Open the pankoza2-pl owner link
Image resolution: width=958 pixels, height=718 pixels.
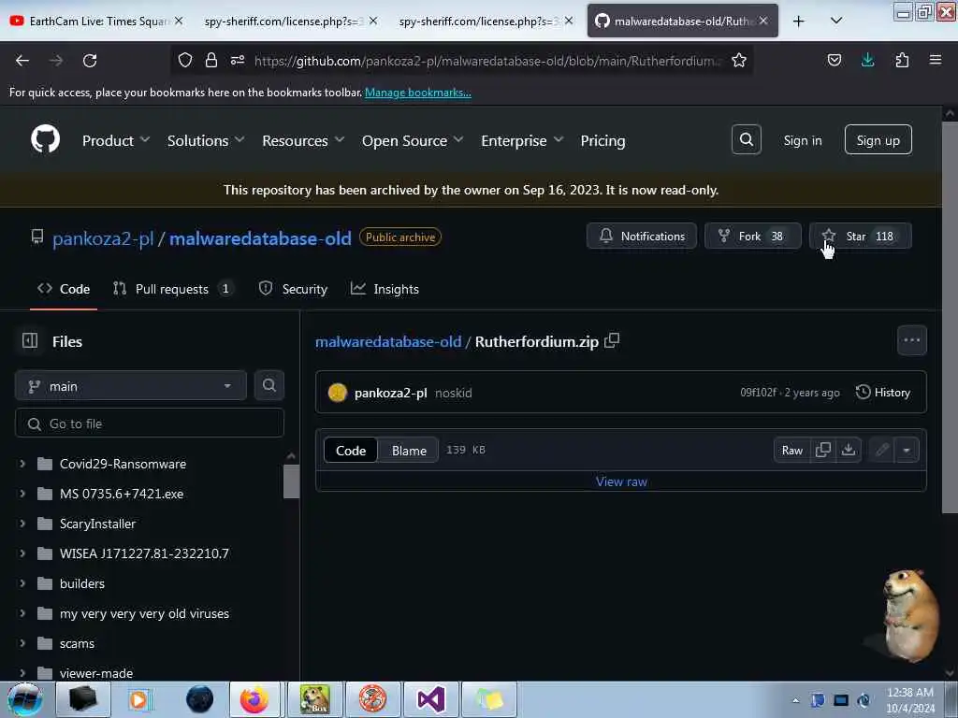[103, 238]
